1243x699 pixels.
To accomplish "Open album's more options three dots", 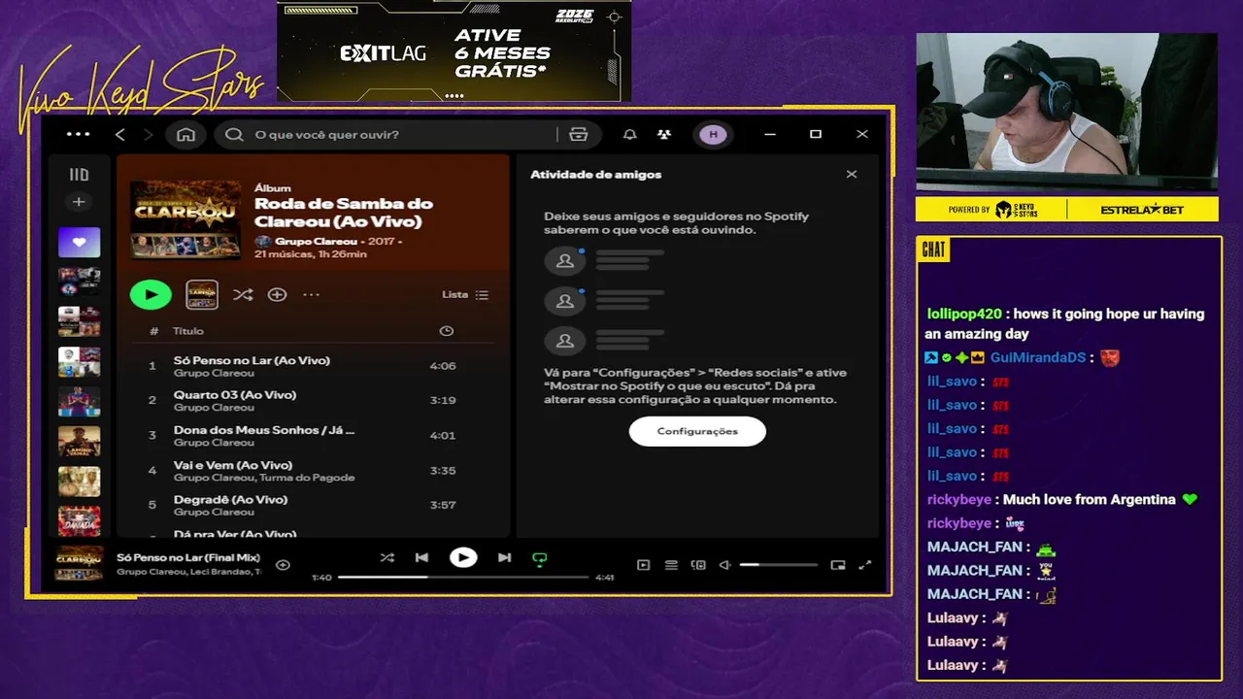I will pos(311,294).
